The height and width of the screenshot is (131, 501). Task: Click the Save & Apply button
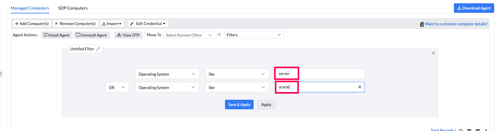239,105
